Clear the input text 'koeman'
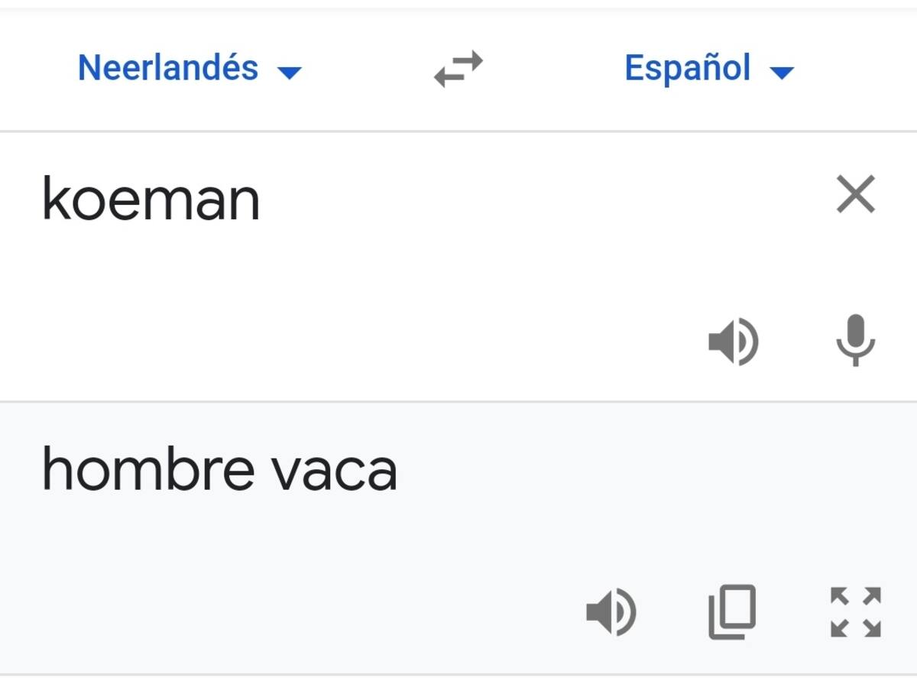The height and width of the screenshot is (681, 917). [856, 195]
